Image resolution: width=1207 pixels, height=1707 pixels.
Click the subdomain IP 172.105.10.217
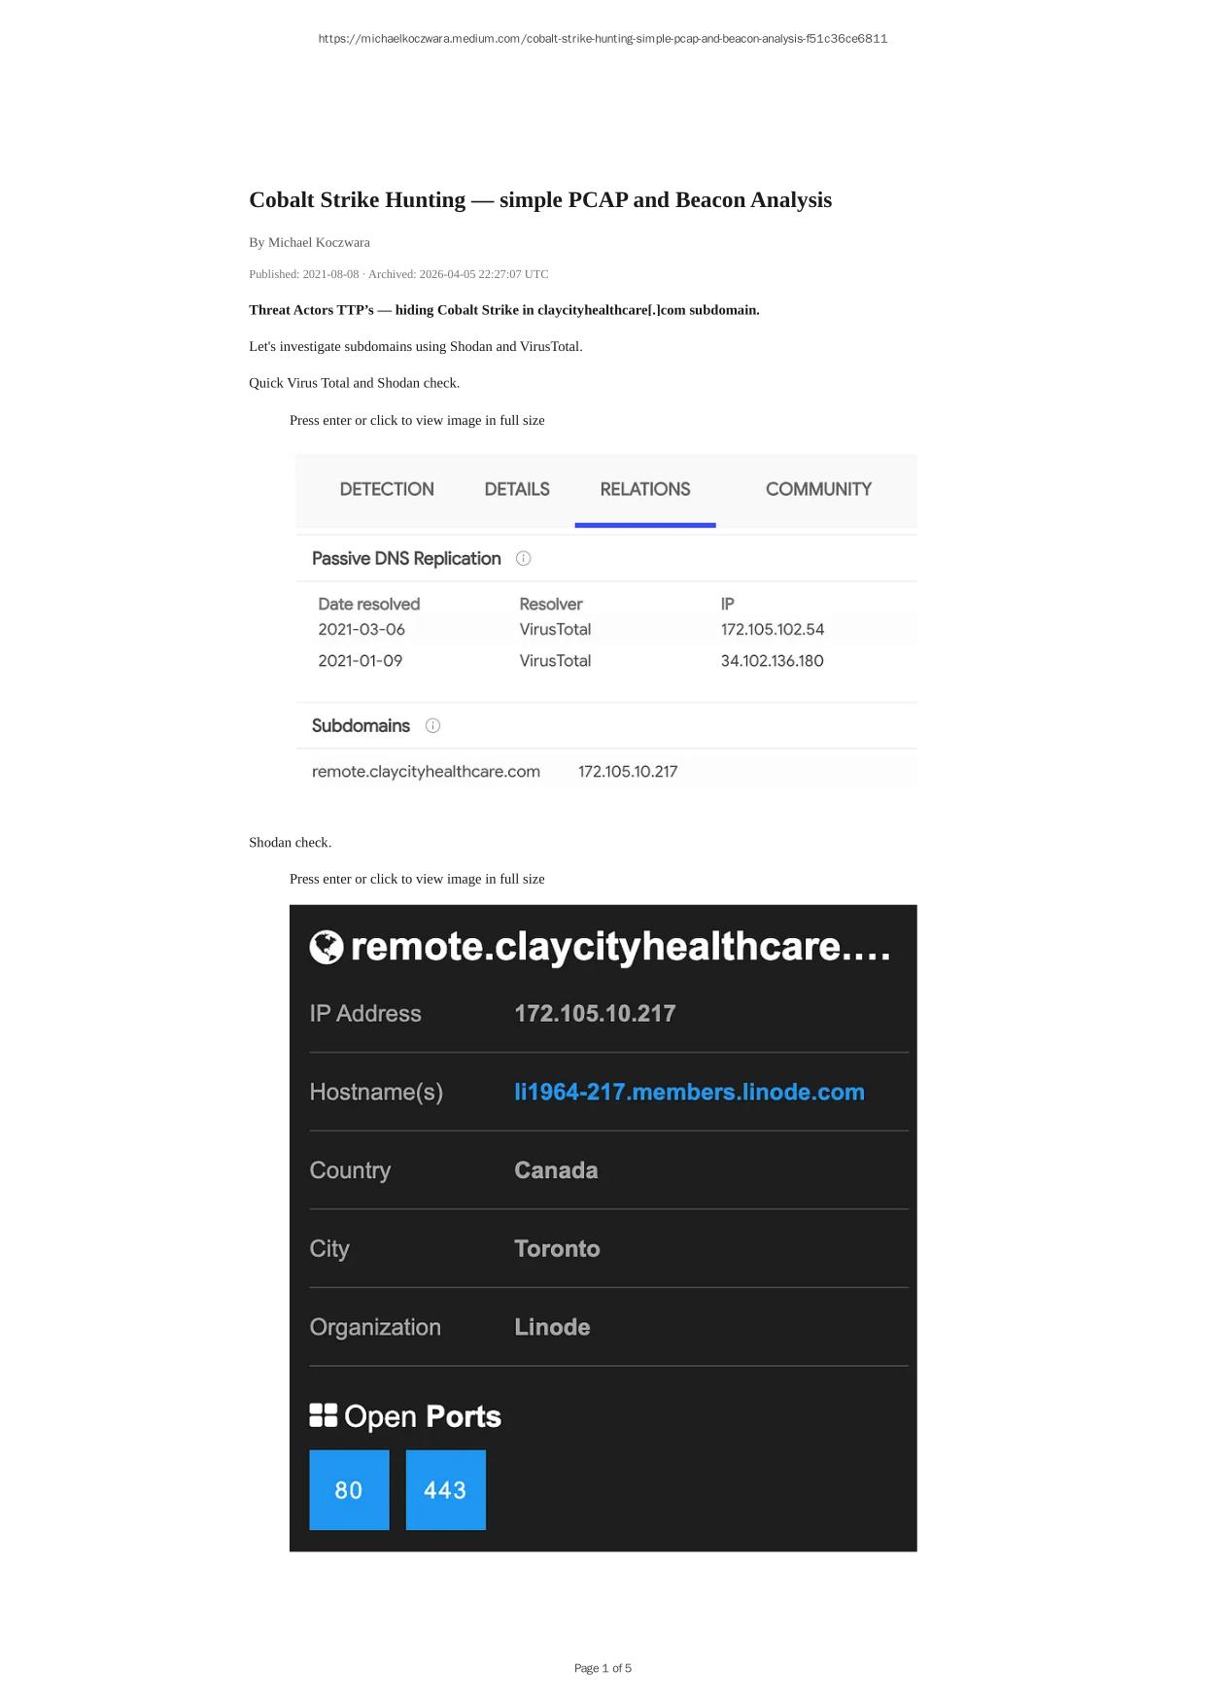pyautogui.click(x=628, y=771)
